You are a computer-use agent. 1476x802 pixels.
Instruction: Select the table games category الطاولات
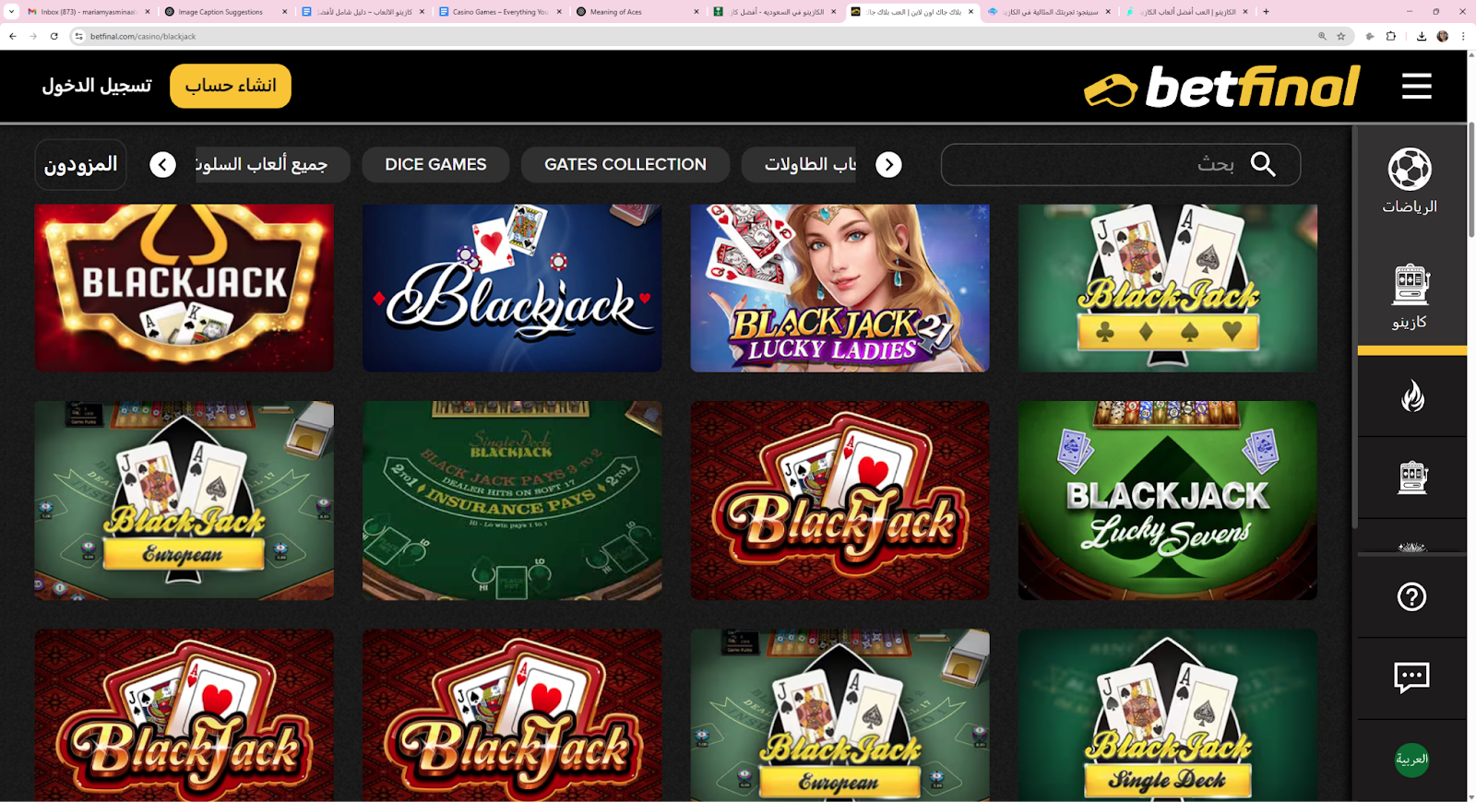click(799, 164)
